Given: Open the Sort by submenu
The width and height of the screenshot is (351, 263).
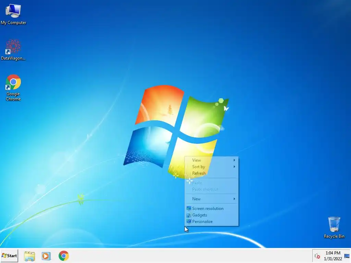Looking at the screenshot, I should 211,167.
